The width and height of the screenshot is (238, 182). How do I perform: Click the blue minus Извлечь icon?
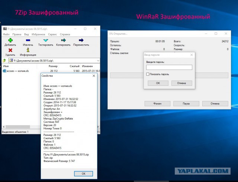pos(28,40)
